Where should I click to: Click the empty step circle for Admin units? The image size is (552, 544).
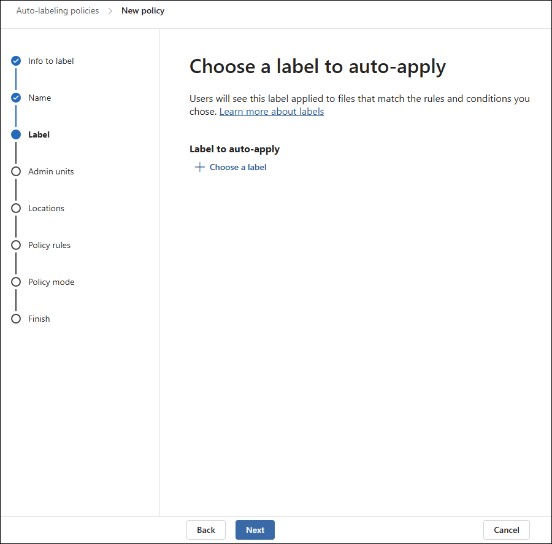pos(16,171)
